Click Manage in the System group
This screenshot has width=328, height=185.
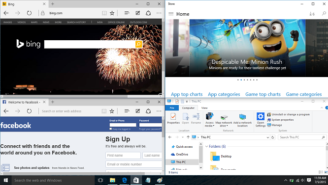(275, 125)
